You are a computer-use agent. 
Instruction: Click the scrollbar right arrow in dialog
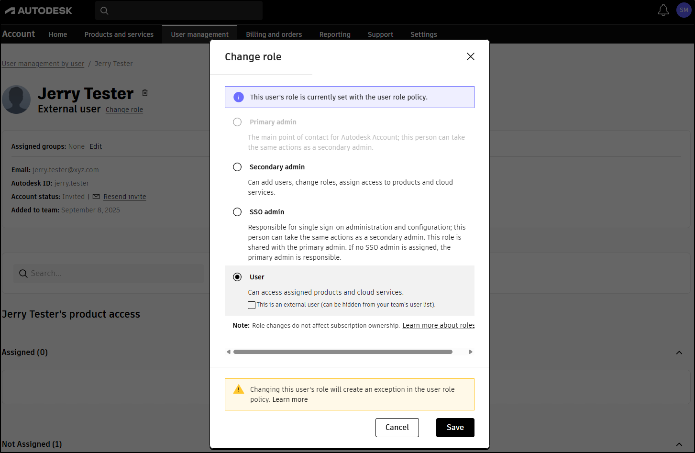click(470, 352)
